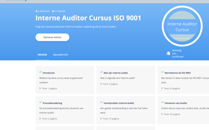Click description 'Wat is eigenlijk een interne audit?'
This screenshot has width=209, height=130.
click(x=118, y=78)
